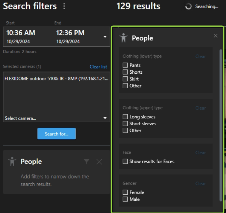Click the Search for... button
226x213 pixels.
tap(56, 134)
